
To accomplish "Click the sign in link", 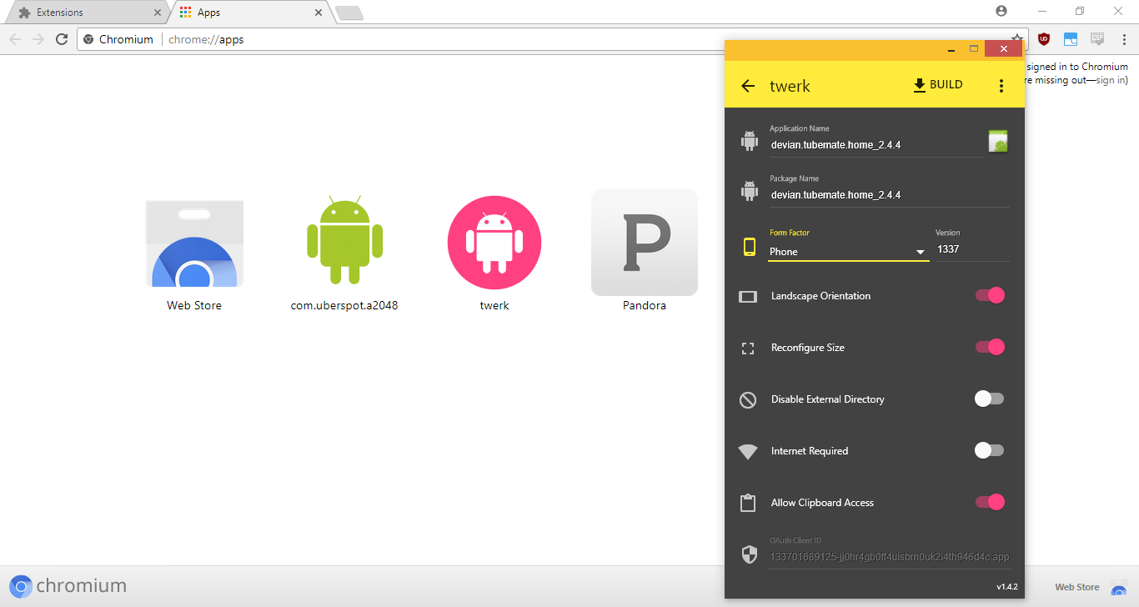I will click(x=1110, y=80).
